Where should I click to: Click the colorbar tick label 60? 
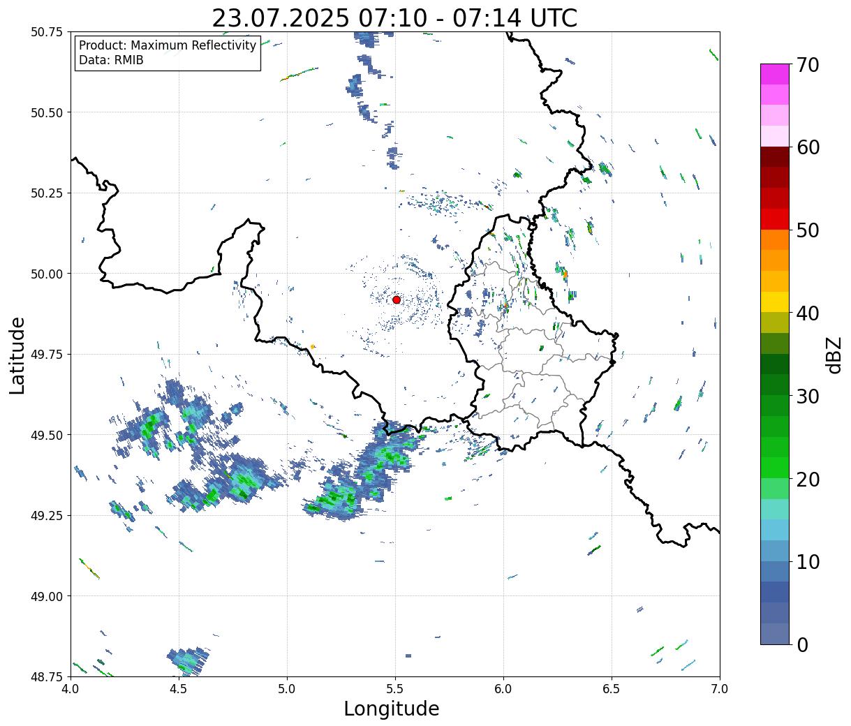click(808, 147)
